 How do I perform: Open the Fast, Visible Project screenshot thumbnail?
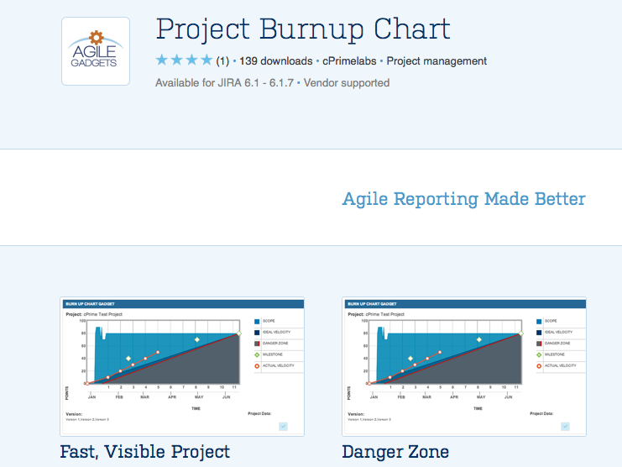[x=182, y=366]
